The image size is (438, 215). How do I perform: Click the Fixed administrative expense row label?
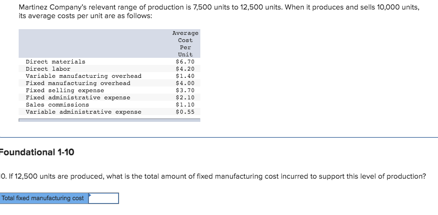77,97
